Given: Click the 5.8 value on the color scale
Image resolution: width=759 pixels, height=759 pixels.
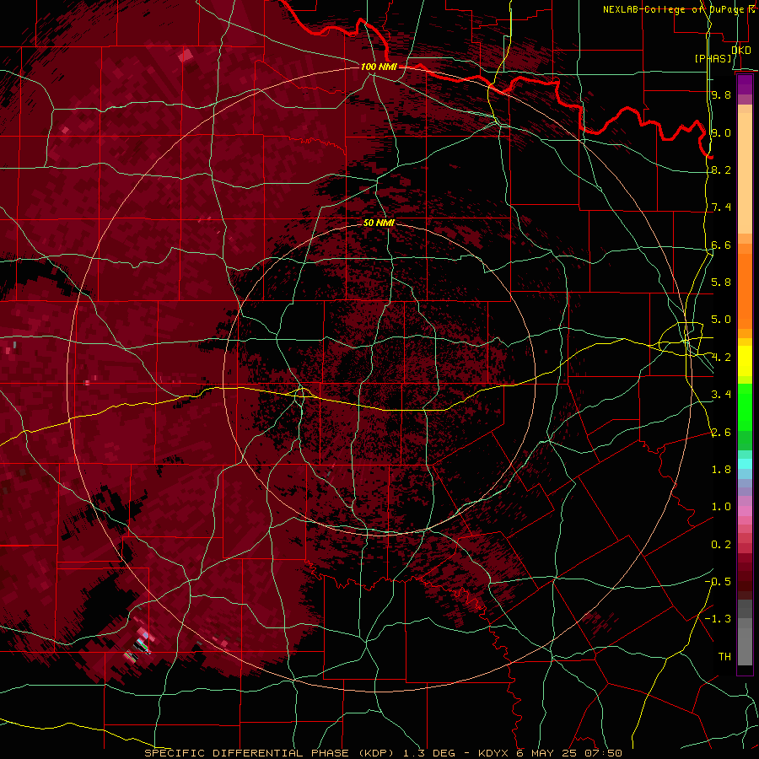Looking at the screenshot, I should [721, 282].
